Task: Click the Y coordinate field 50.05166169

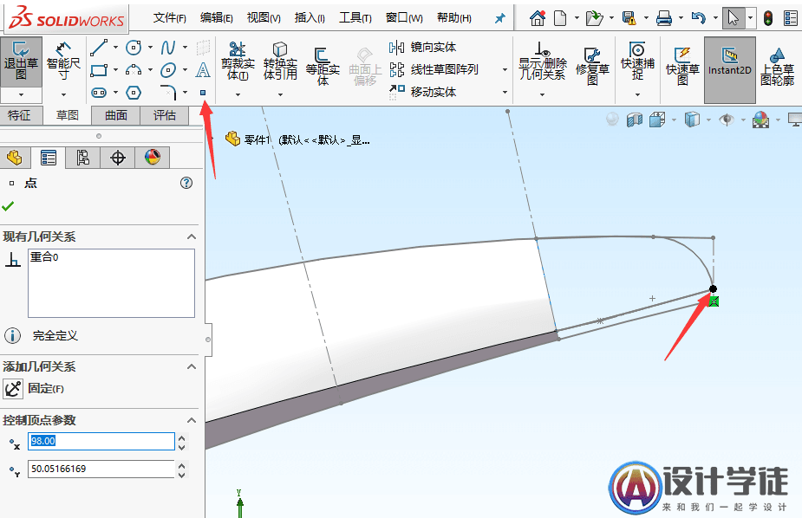Action: tap(101, 469)
